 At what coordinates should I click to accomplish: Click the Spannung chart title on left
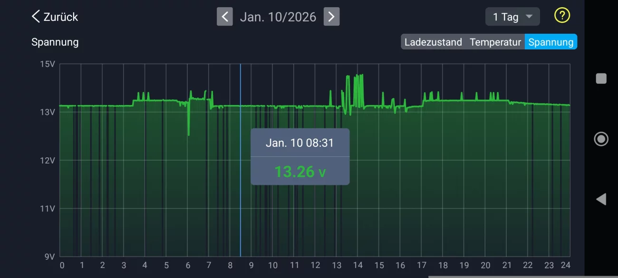tap(55, 42)
